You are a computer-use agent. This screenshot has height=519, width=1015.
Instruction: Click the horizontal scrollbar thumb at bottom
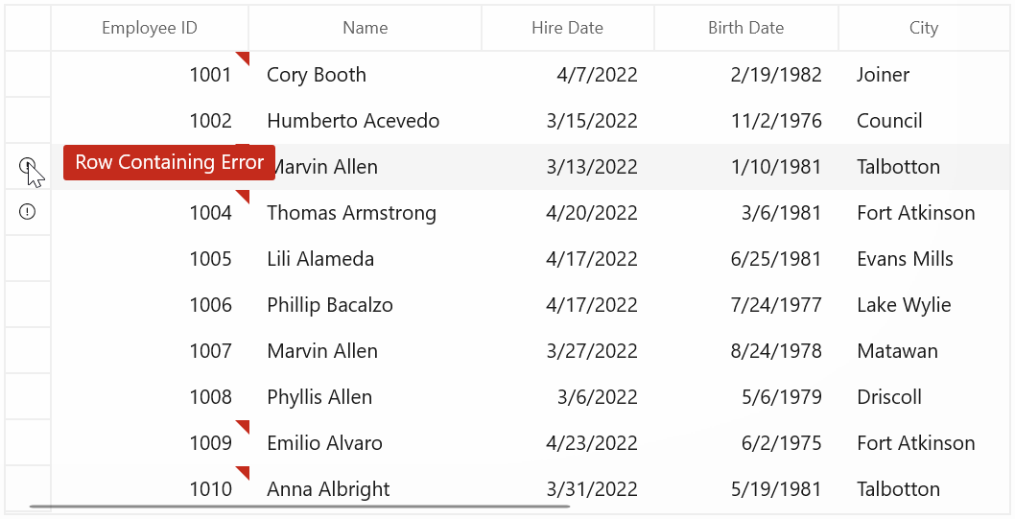coord(299,507)
